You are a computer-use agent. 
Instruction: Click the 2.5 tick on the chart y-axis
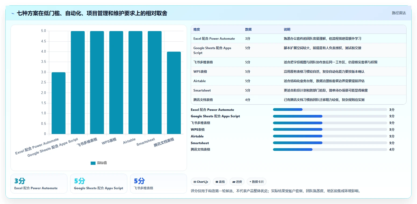44,82
